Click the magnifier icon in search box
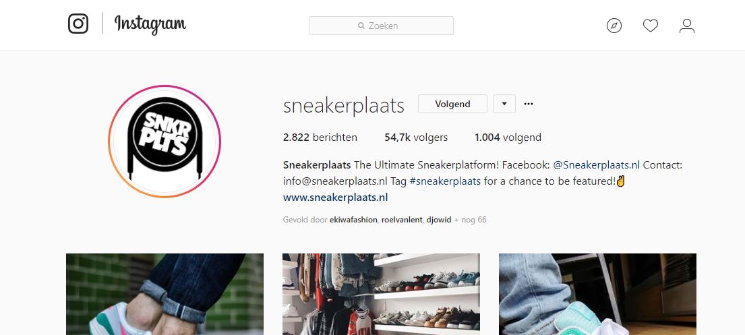Screen dimensions: 745x335 [361, 26]
